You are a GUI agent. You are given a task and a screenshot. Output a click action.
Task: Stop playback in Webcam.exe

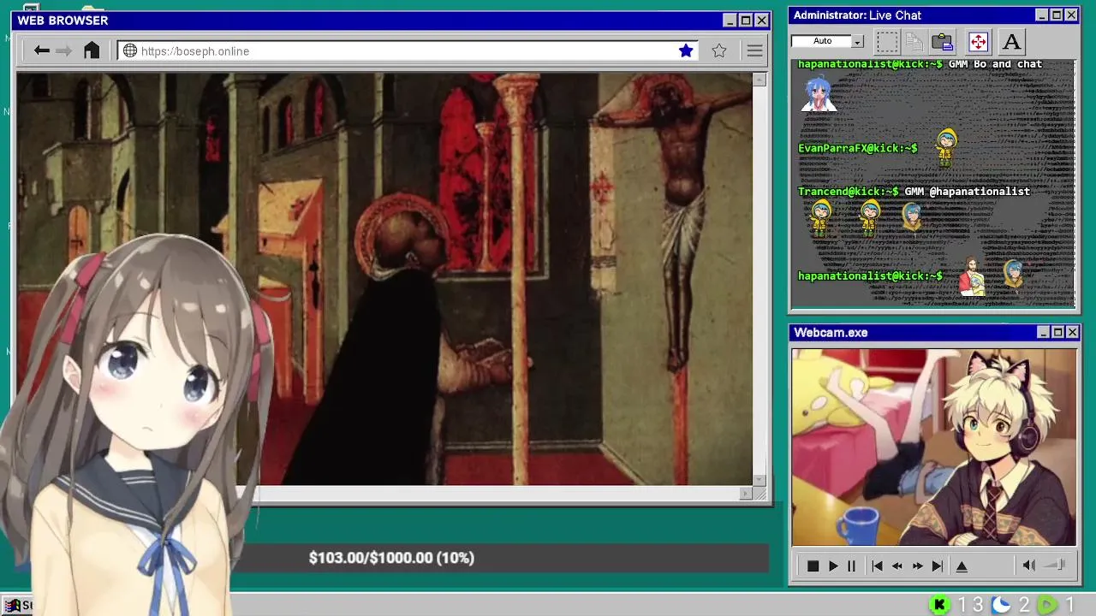point(813,566)
